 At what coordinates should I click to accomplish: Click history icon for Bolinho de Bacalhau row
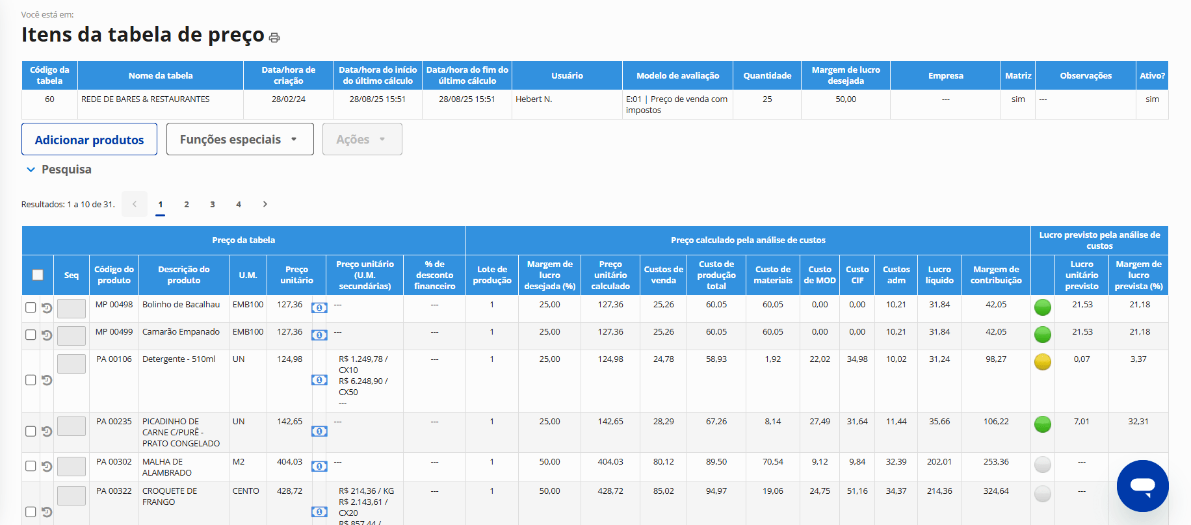click(47, 308)
